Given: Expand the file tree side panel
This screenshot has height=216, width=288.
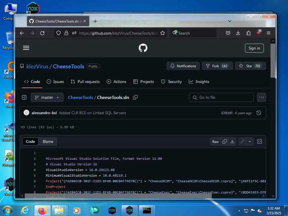Looking at the screenshot, I should [x=24, y=97].
